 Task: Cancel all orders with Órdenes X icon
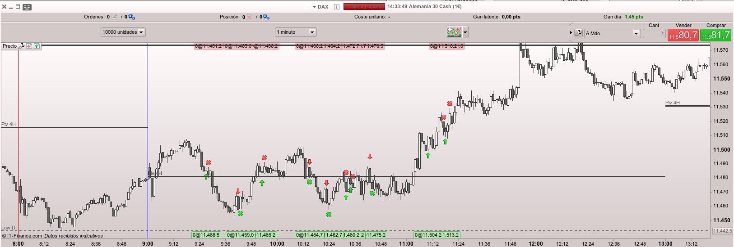click(x=114, y=17)
